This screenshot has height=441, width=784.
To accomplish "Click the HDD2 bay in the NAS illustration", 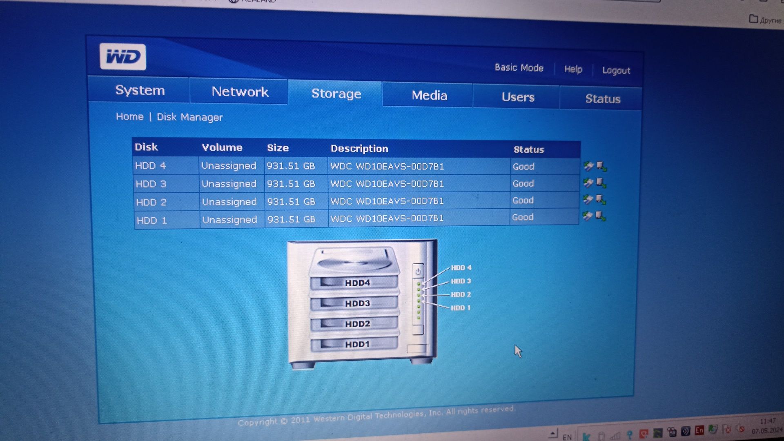I will [x=354, y=323].
